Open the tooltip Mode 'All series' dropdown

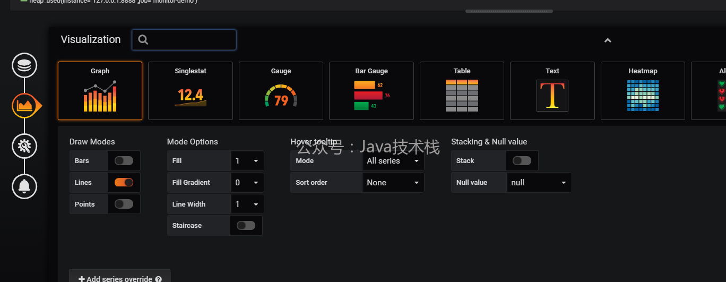pyautogui.click(x=393, y=161)
